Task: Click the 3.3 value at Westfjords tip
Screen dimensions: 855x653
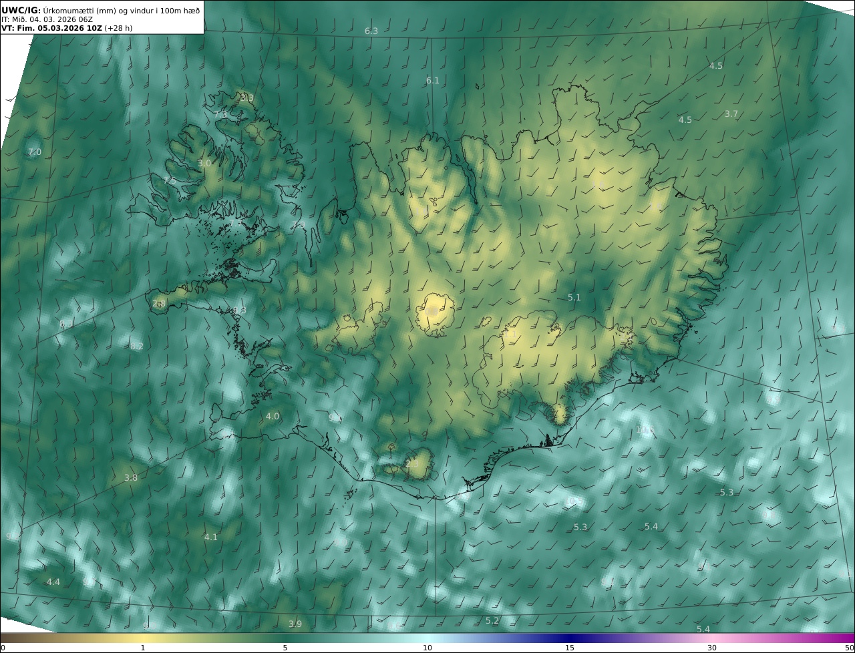Action: point(247,98)
